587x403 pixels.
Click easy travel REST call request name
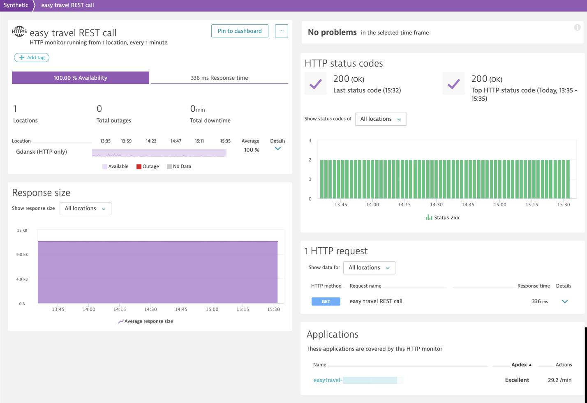[376, 301]
